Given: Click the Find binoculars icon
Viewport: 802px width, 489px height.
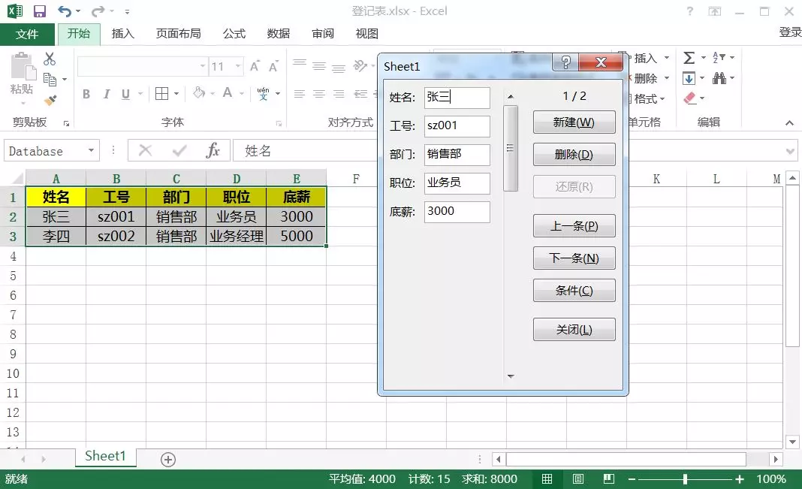Looking at the screenshot, I should tap(719, 78).
